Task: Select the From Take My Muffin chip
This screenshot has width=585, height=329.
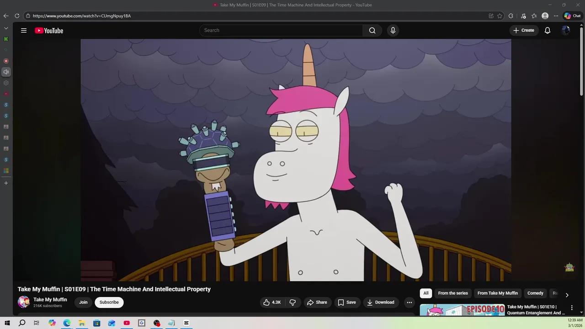Action: coord(498,293)
